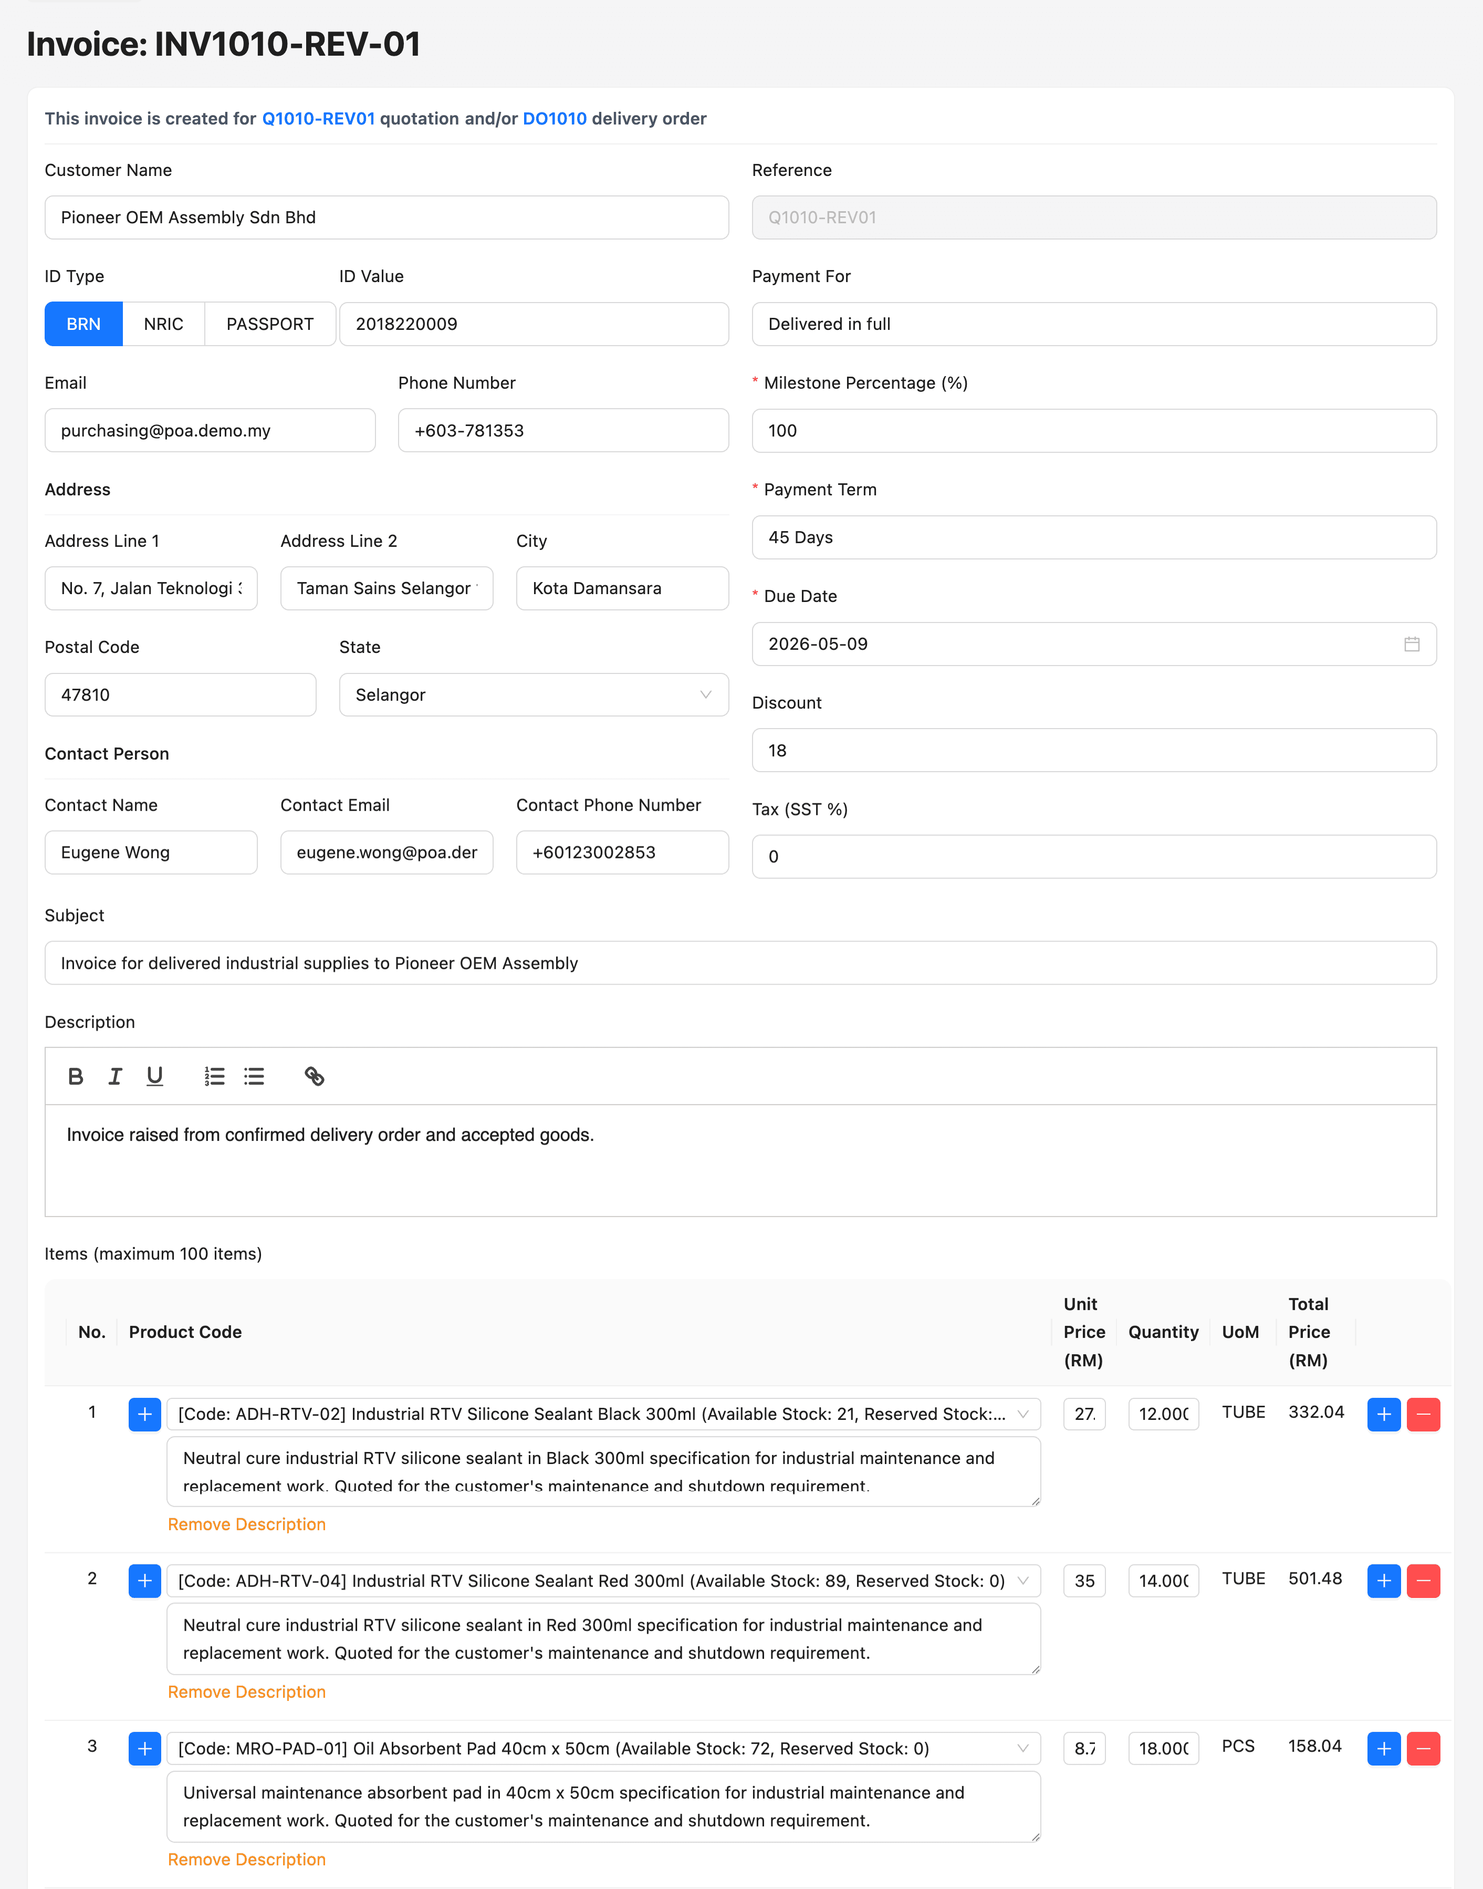
Task: Toggle underline in description toolbar
Action: 154,1076
